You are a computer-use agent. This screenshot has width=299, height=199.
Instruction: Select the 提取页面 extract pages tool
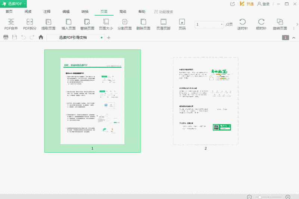tap(49, 24)
